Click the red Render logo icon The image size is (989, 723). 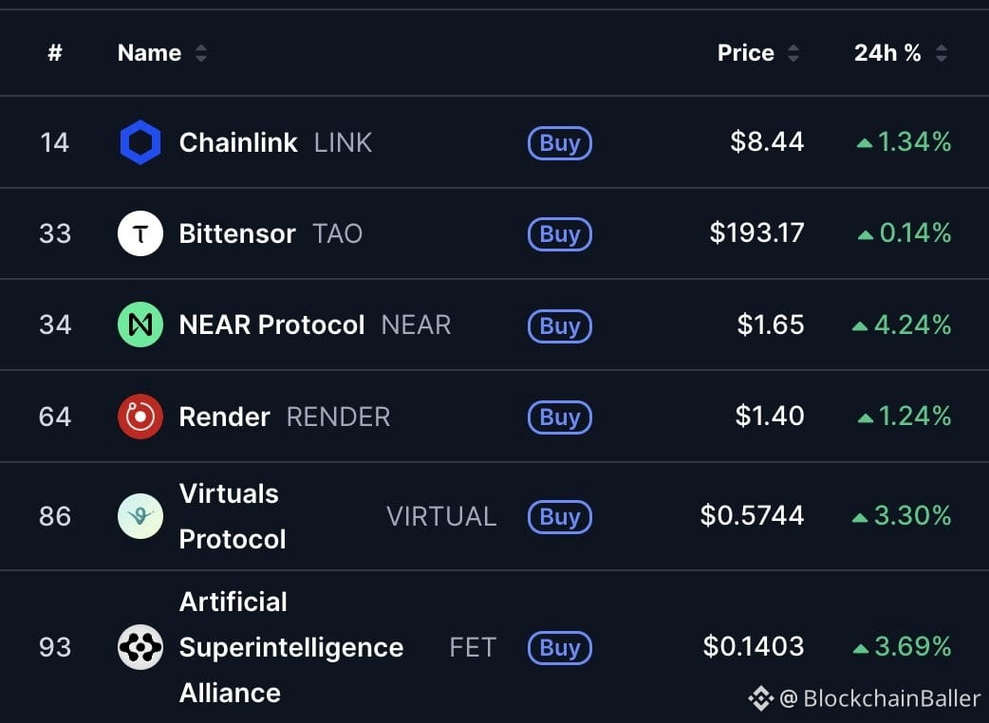point(140,417)
